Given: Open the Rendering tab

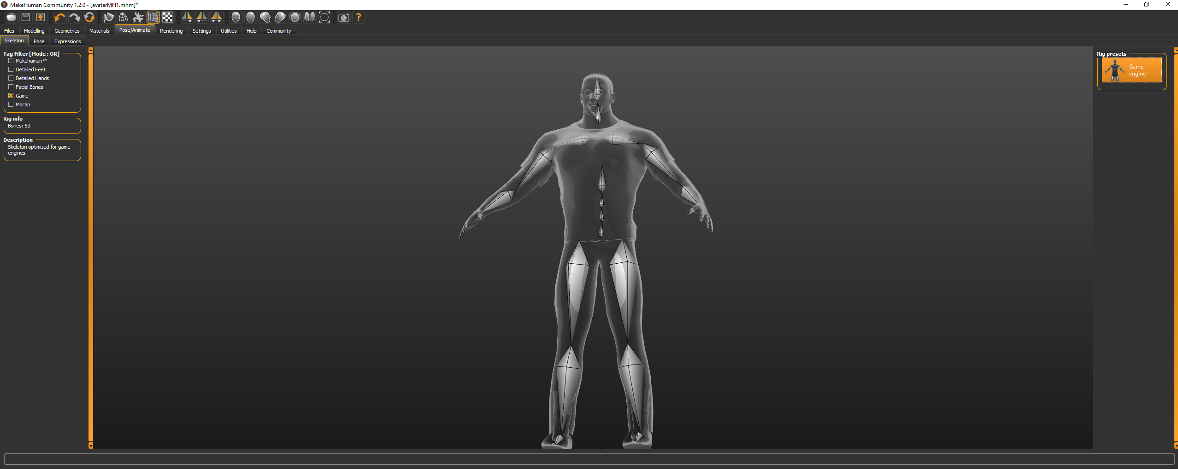Looking at the screenshot, I should (171, 31).
